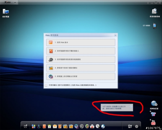Screen dimensions: 162x130
Task: Expand the Kies title dropdown arrow
Action: tap(15, 3)
